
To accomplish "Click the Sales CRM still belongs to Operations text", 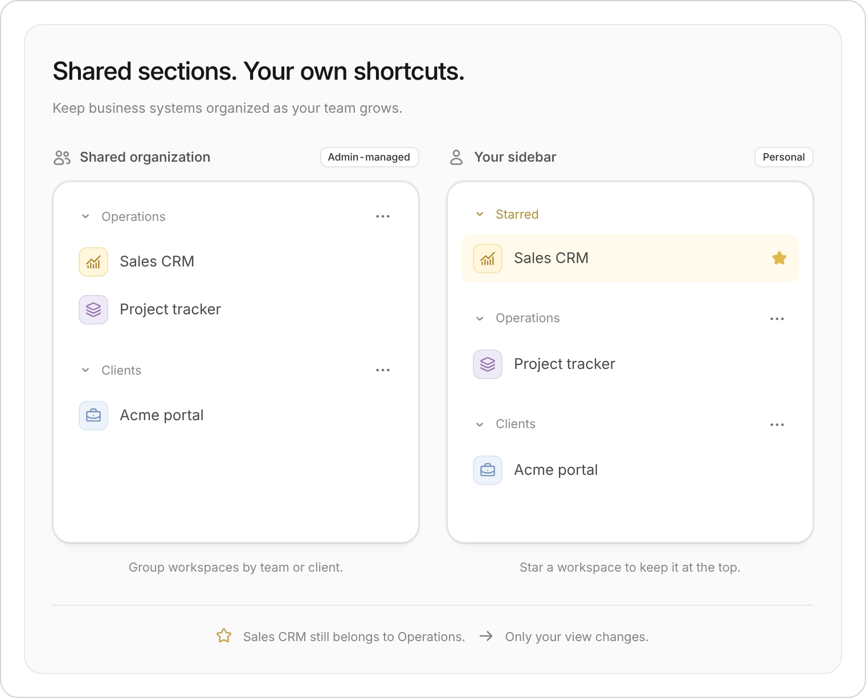I will 354,637.
